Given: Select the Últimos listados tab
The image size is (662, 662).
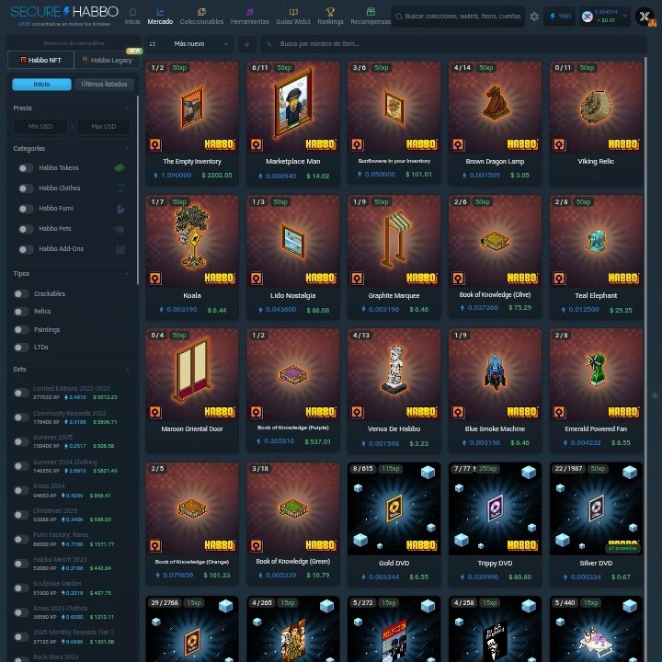Looking at the screenshot, I should (x=104, y=85).
